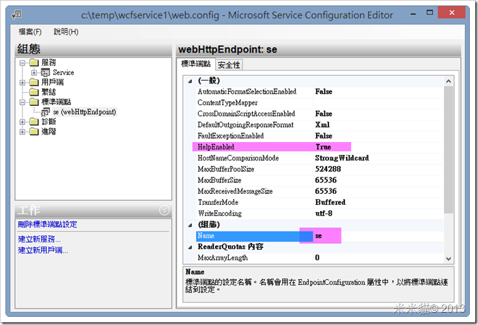Maximize the Configuration Editor window
The width and height of the screenshot is (478, 325).
[x=430, y=13]
